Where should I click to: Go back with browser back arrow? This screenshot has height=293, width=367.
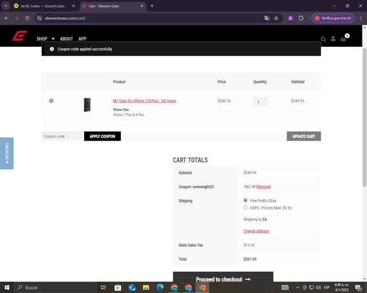coord(6,18)
